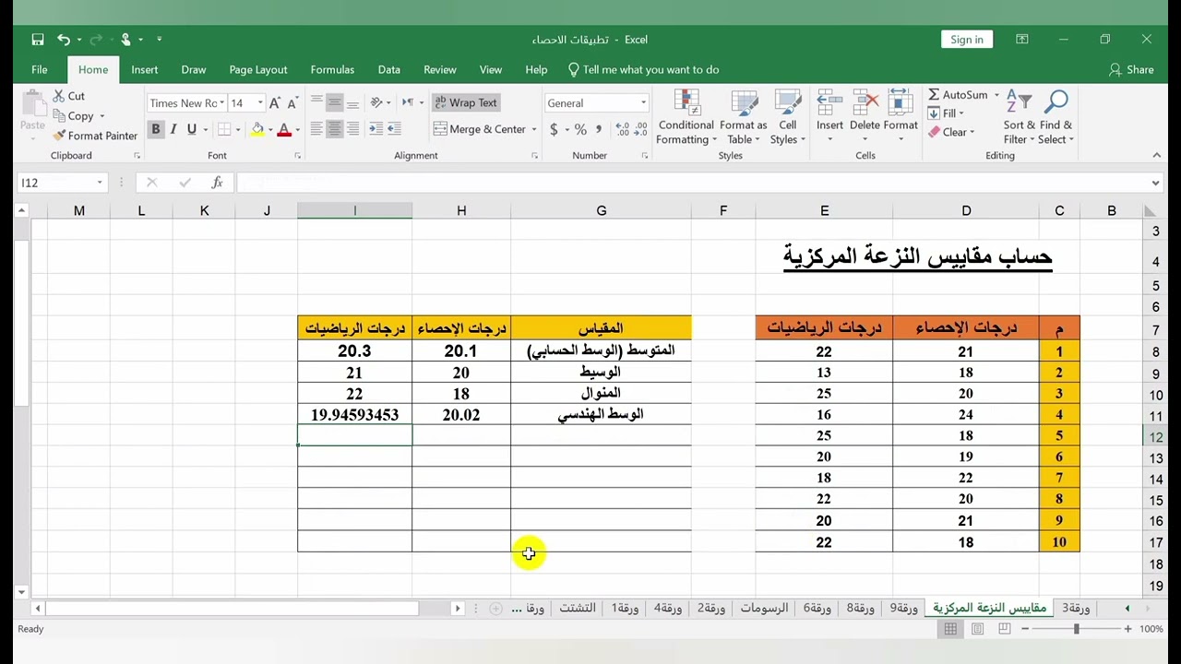Cut the selected cell
The width and height of the screenshot is (1181, 664).
[68, 96]
